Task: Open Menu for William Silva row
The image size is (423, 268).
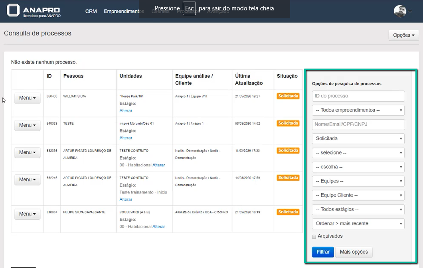Action: tap(27, 98)
